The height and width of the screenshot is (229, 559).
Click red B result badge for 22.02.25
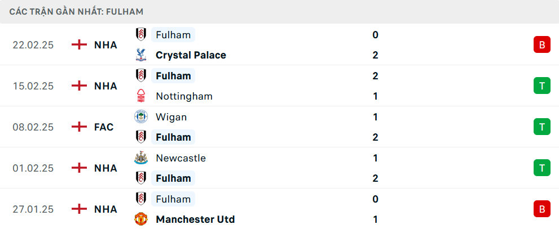542,45
